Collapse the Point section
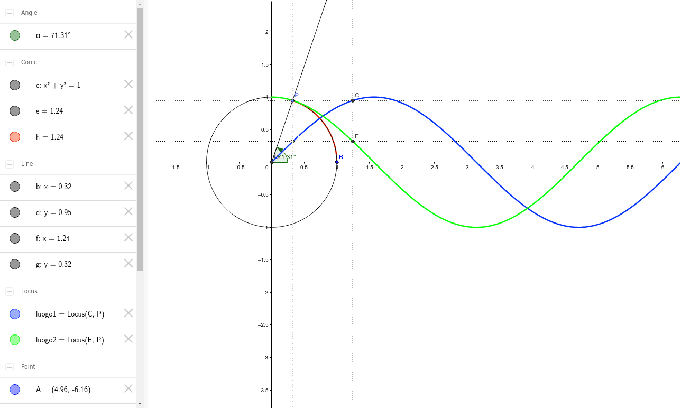 (x=9, y=366)
